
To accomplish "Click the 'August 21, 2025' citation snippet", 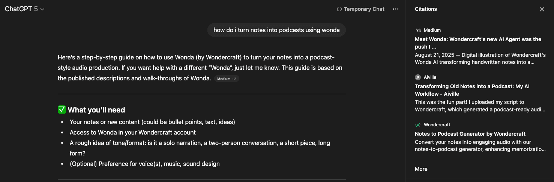I will 480,59.
